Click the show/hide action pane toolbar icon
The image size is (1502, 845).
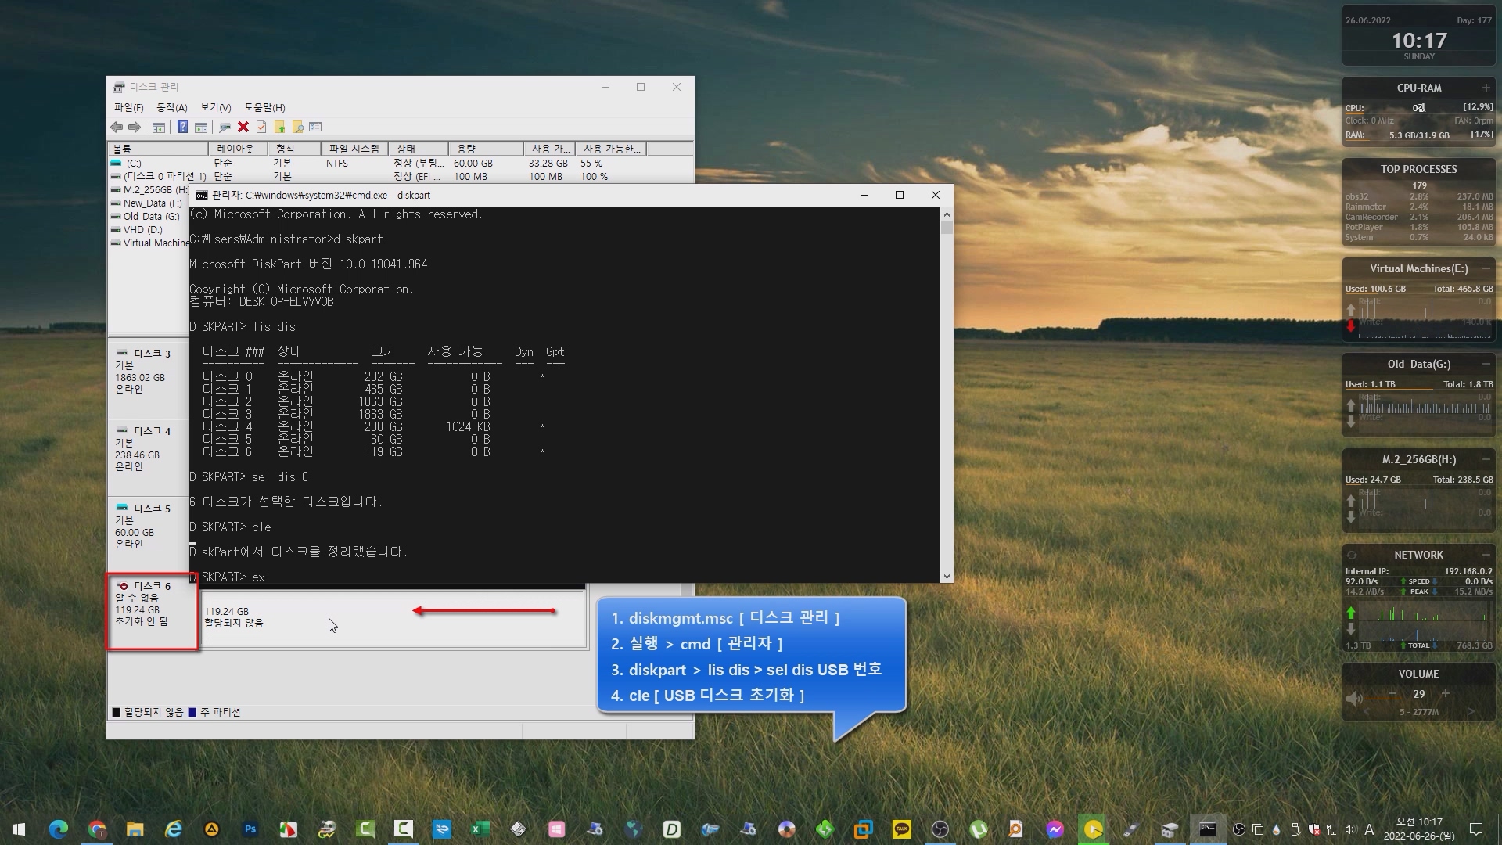click(x=201, y=127)
